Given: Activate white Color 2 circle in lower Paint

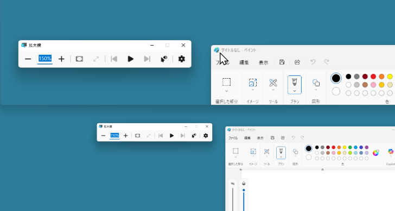Looking at the screenshot, I should (x=309, y=157).
